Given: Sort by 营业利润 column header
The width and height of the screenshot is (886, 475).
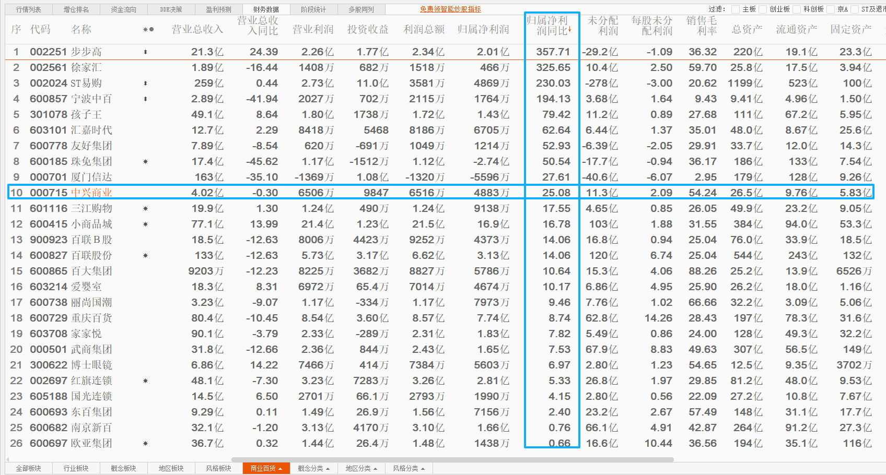Looking at the screenshot, I should [313, 29].
